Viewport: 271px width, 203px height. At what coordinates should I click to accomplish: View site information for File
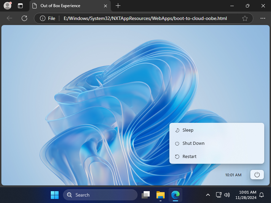(48, 18)
